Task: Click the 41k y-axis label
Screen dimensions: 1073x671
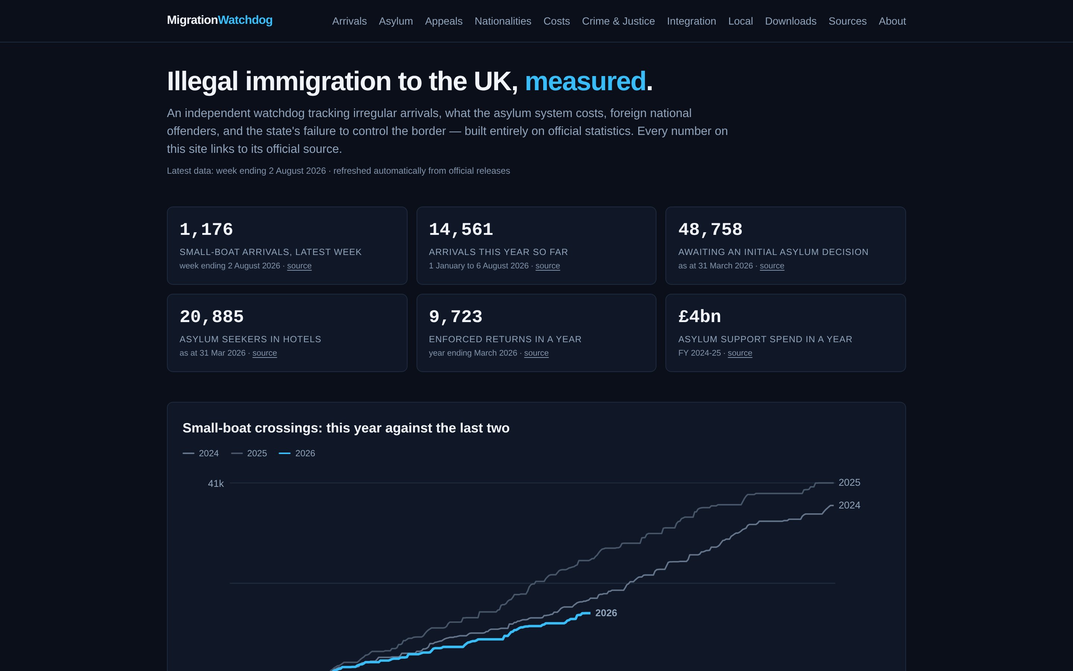Action: 216,484
